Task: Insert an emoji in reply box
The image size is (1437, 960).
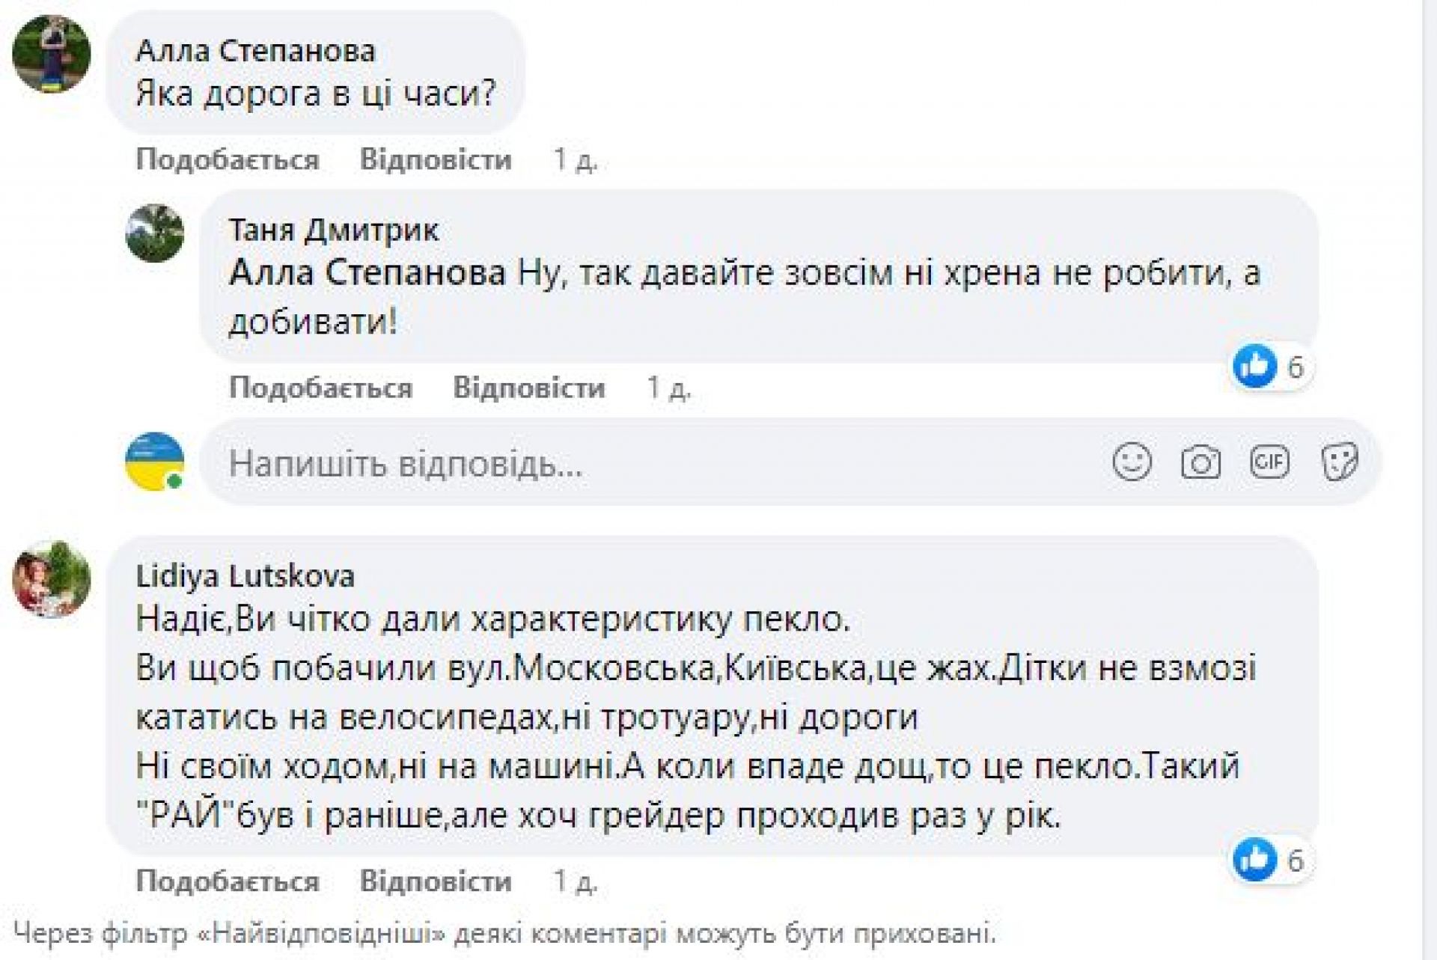Action: coord(1132,462)
